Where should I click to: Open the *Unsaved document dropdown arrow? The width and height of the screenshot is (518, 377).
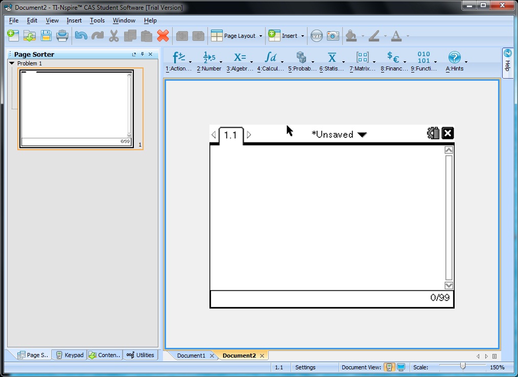(x=362, y=135)
